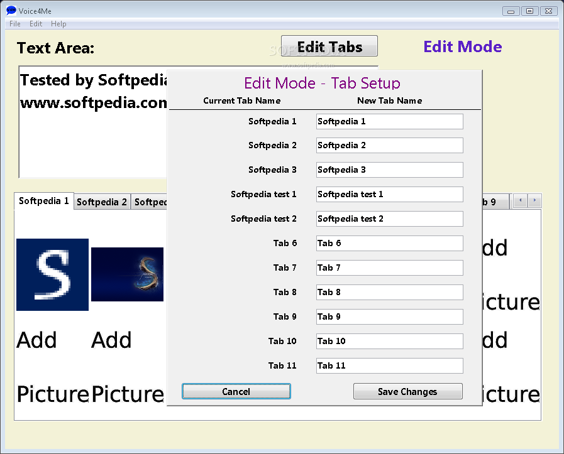Click the white S picture thumbnail
This screenshot has width=564, height=454.
tap(53, 274)
